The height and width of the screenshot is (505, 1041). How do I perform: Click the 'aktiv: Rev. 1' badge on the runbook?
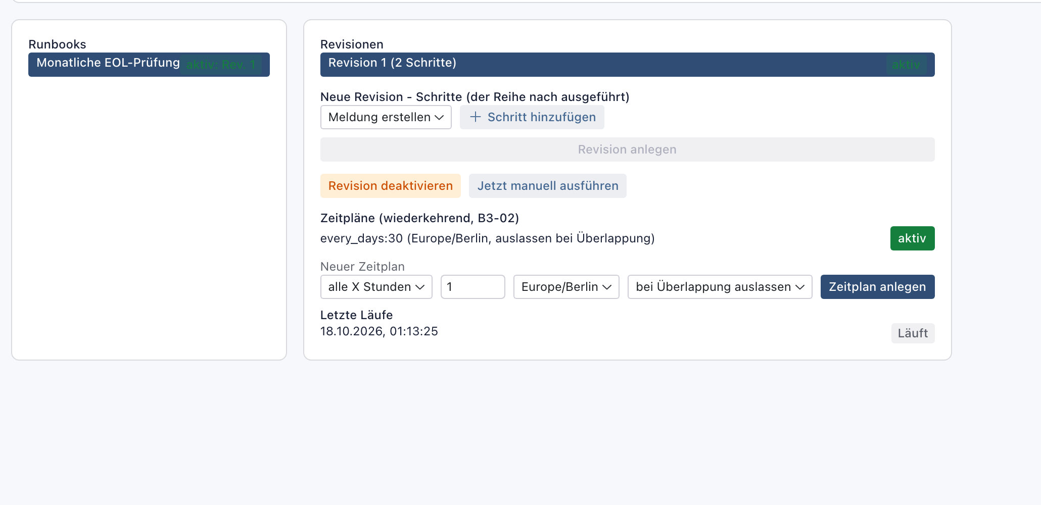pyautogui.click(x=221, y=65)
